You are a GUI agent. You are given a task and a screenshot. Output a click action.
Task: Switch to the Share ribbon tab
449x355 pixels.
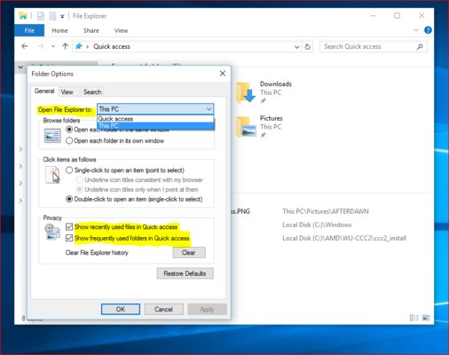point(91,30)
